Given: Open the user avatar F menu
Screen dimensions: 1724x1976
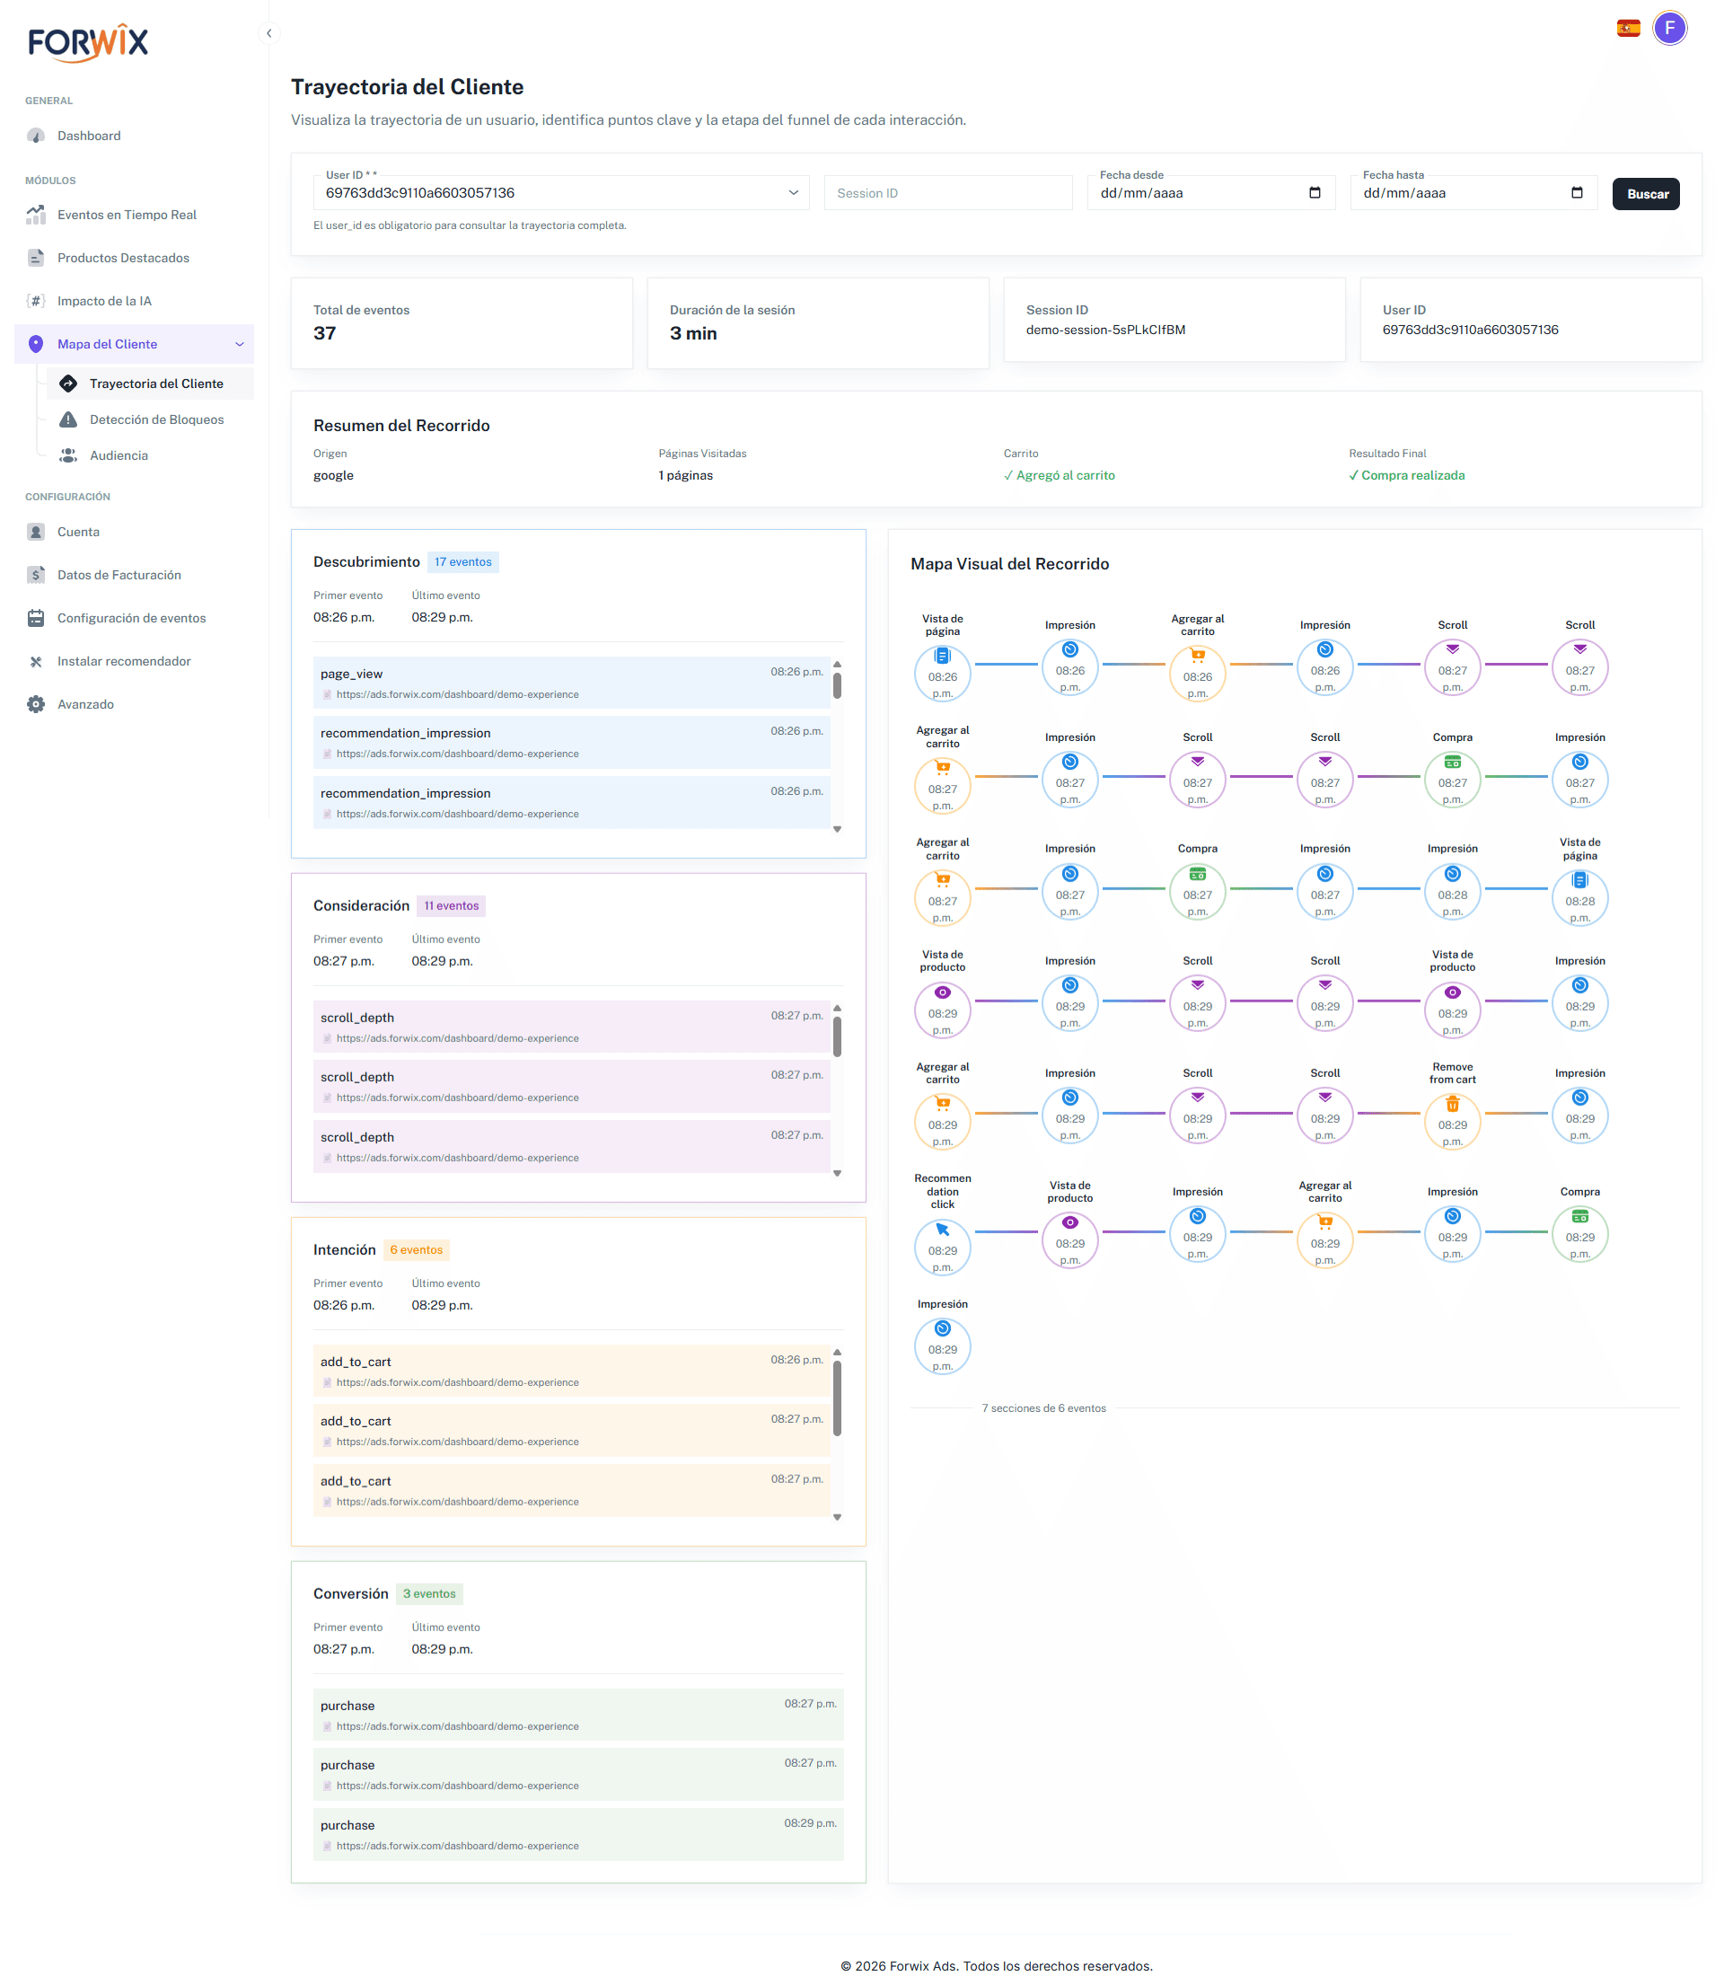Looking at the screenshot, I should (x=1669, y=28).
